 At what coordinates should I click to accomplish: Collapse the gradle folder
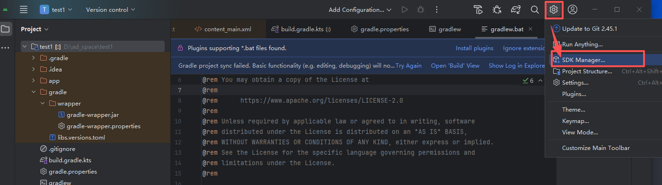tap(33, 92)
